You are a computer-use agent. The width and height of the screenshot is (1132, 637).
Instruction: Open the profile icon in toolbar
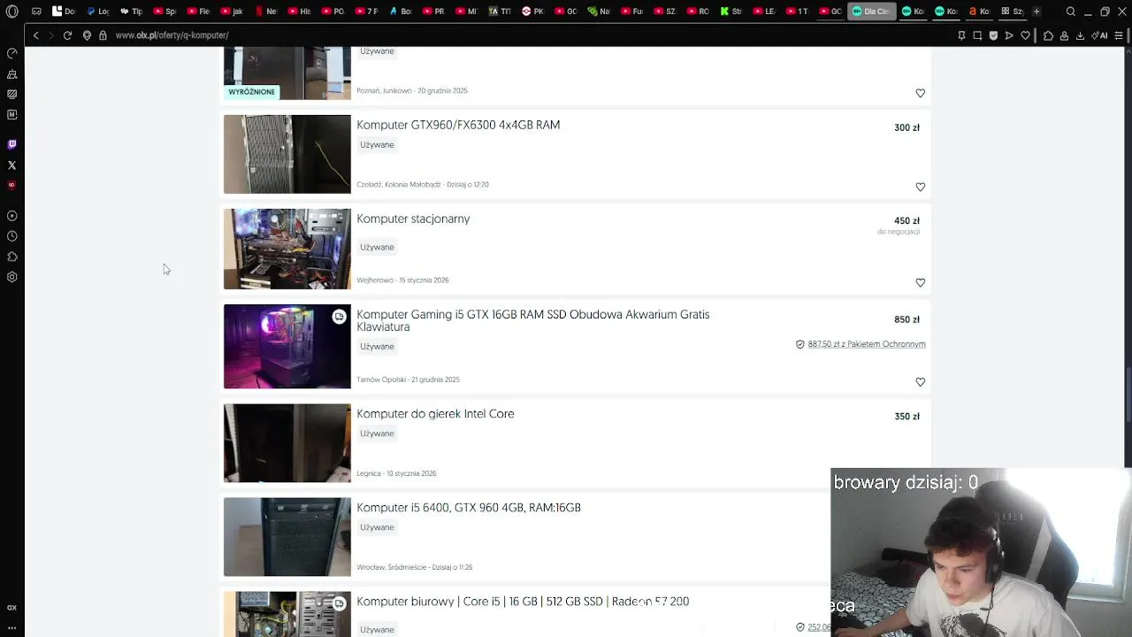(x=1064, y=35)
